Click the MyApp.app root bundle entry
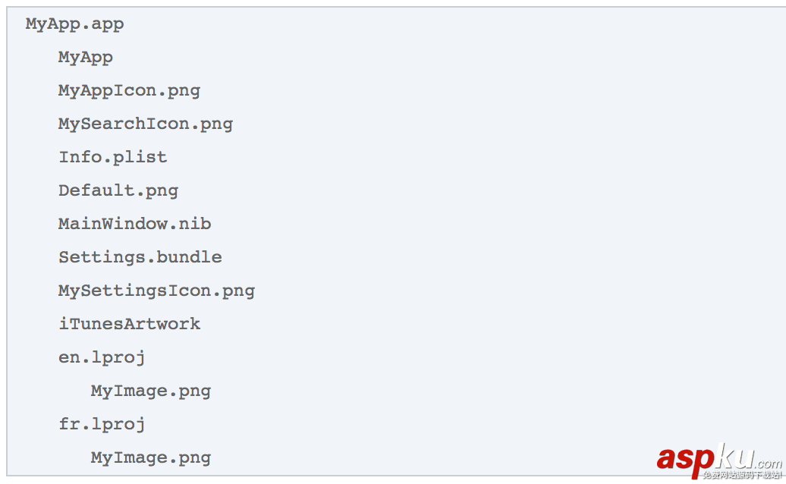The width and height of the screenshot is (786, 484). pyautogui.click(x=74, y=24)
